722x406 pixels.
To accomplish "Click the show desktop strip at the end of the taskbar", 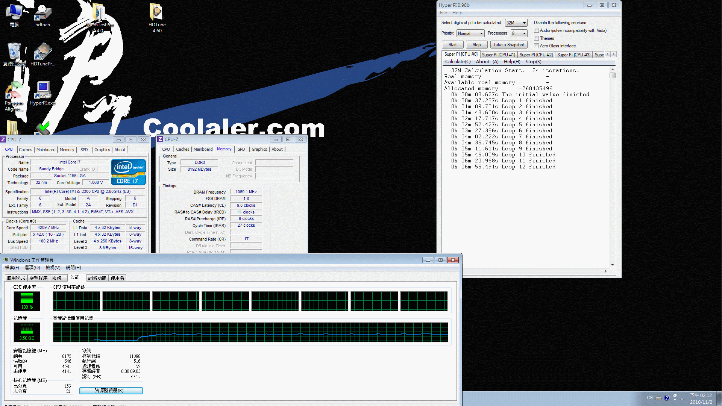I will tap(719, 398).
